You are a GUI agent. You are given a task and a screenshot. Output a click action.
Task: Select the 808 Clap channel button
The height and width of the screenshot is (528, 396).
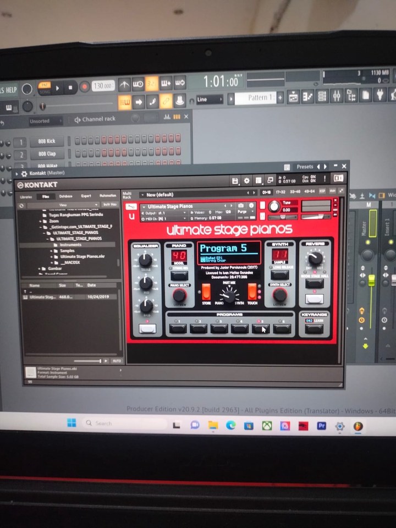click(47, 154)
